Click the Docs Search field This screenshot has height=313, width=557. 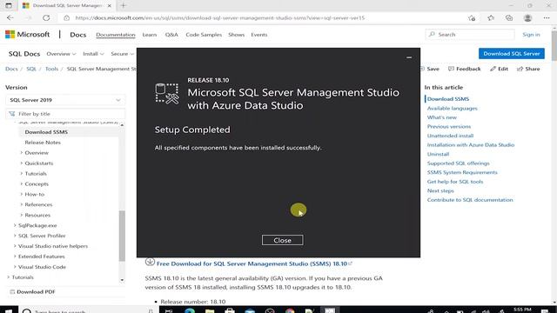tap(470, 35)
